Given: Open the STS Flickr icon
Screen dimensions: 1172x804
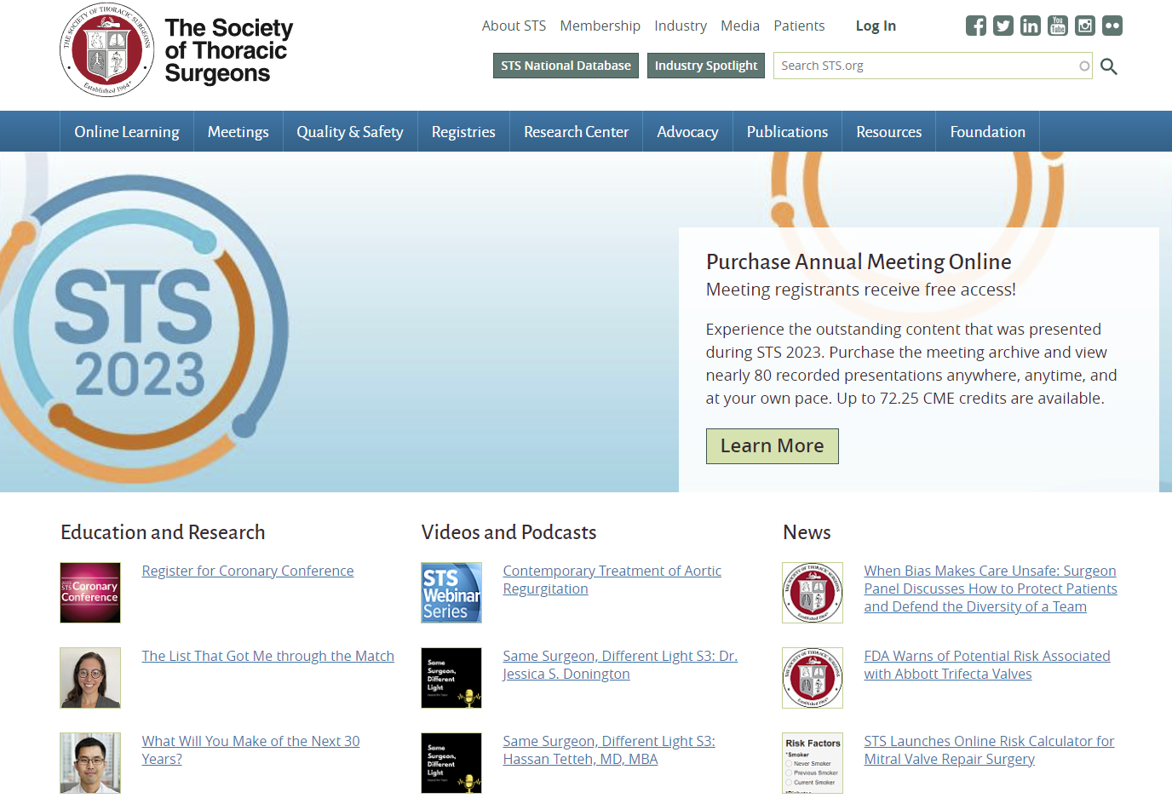Looking at the screenshot, I should (x=1112, y=26).
